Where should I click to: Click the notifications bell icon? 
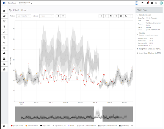(147, 3)
